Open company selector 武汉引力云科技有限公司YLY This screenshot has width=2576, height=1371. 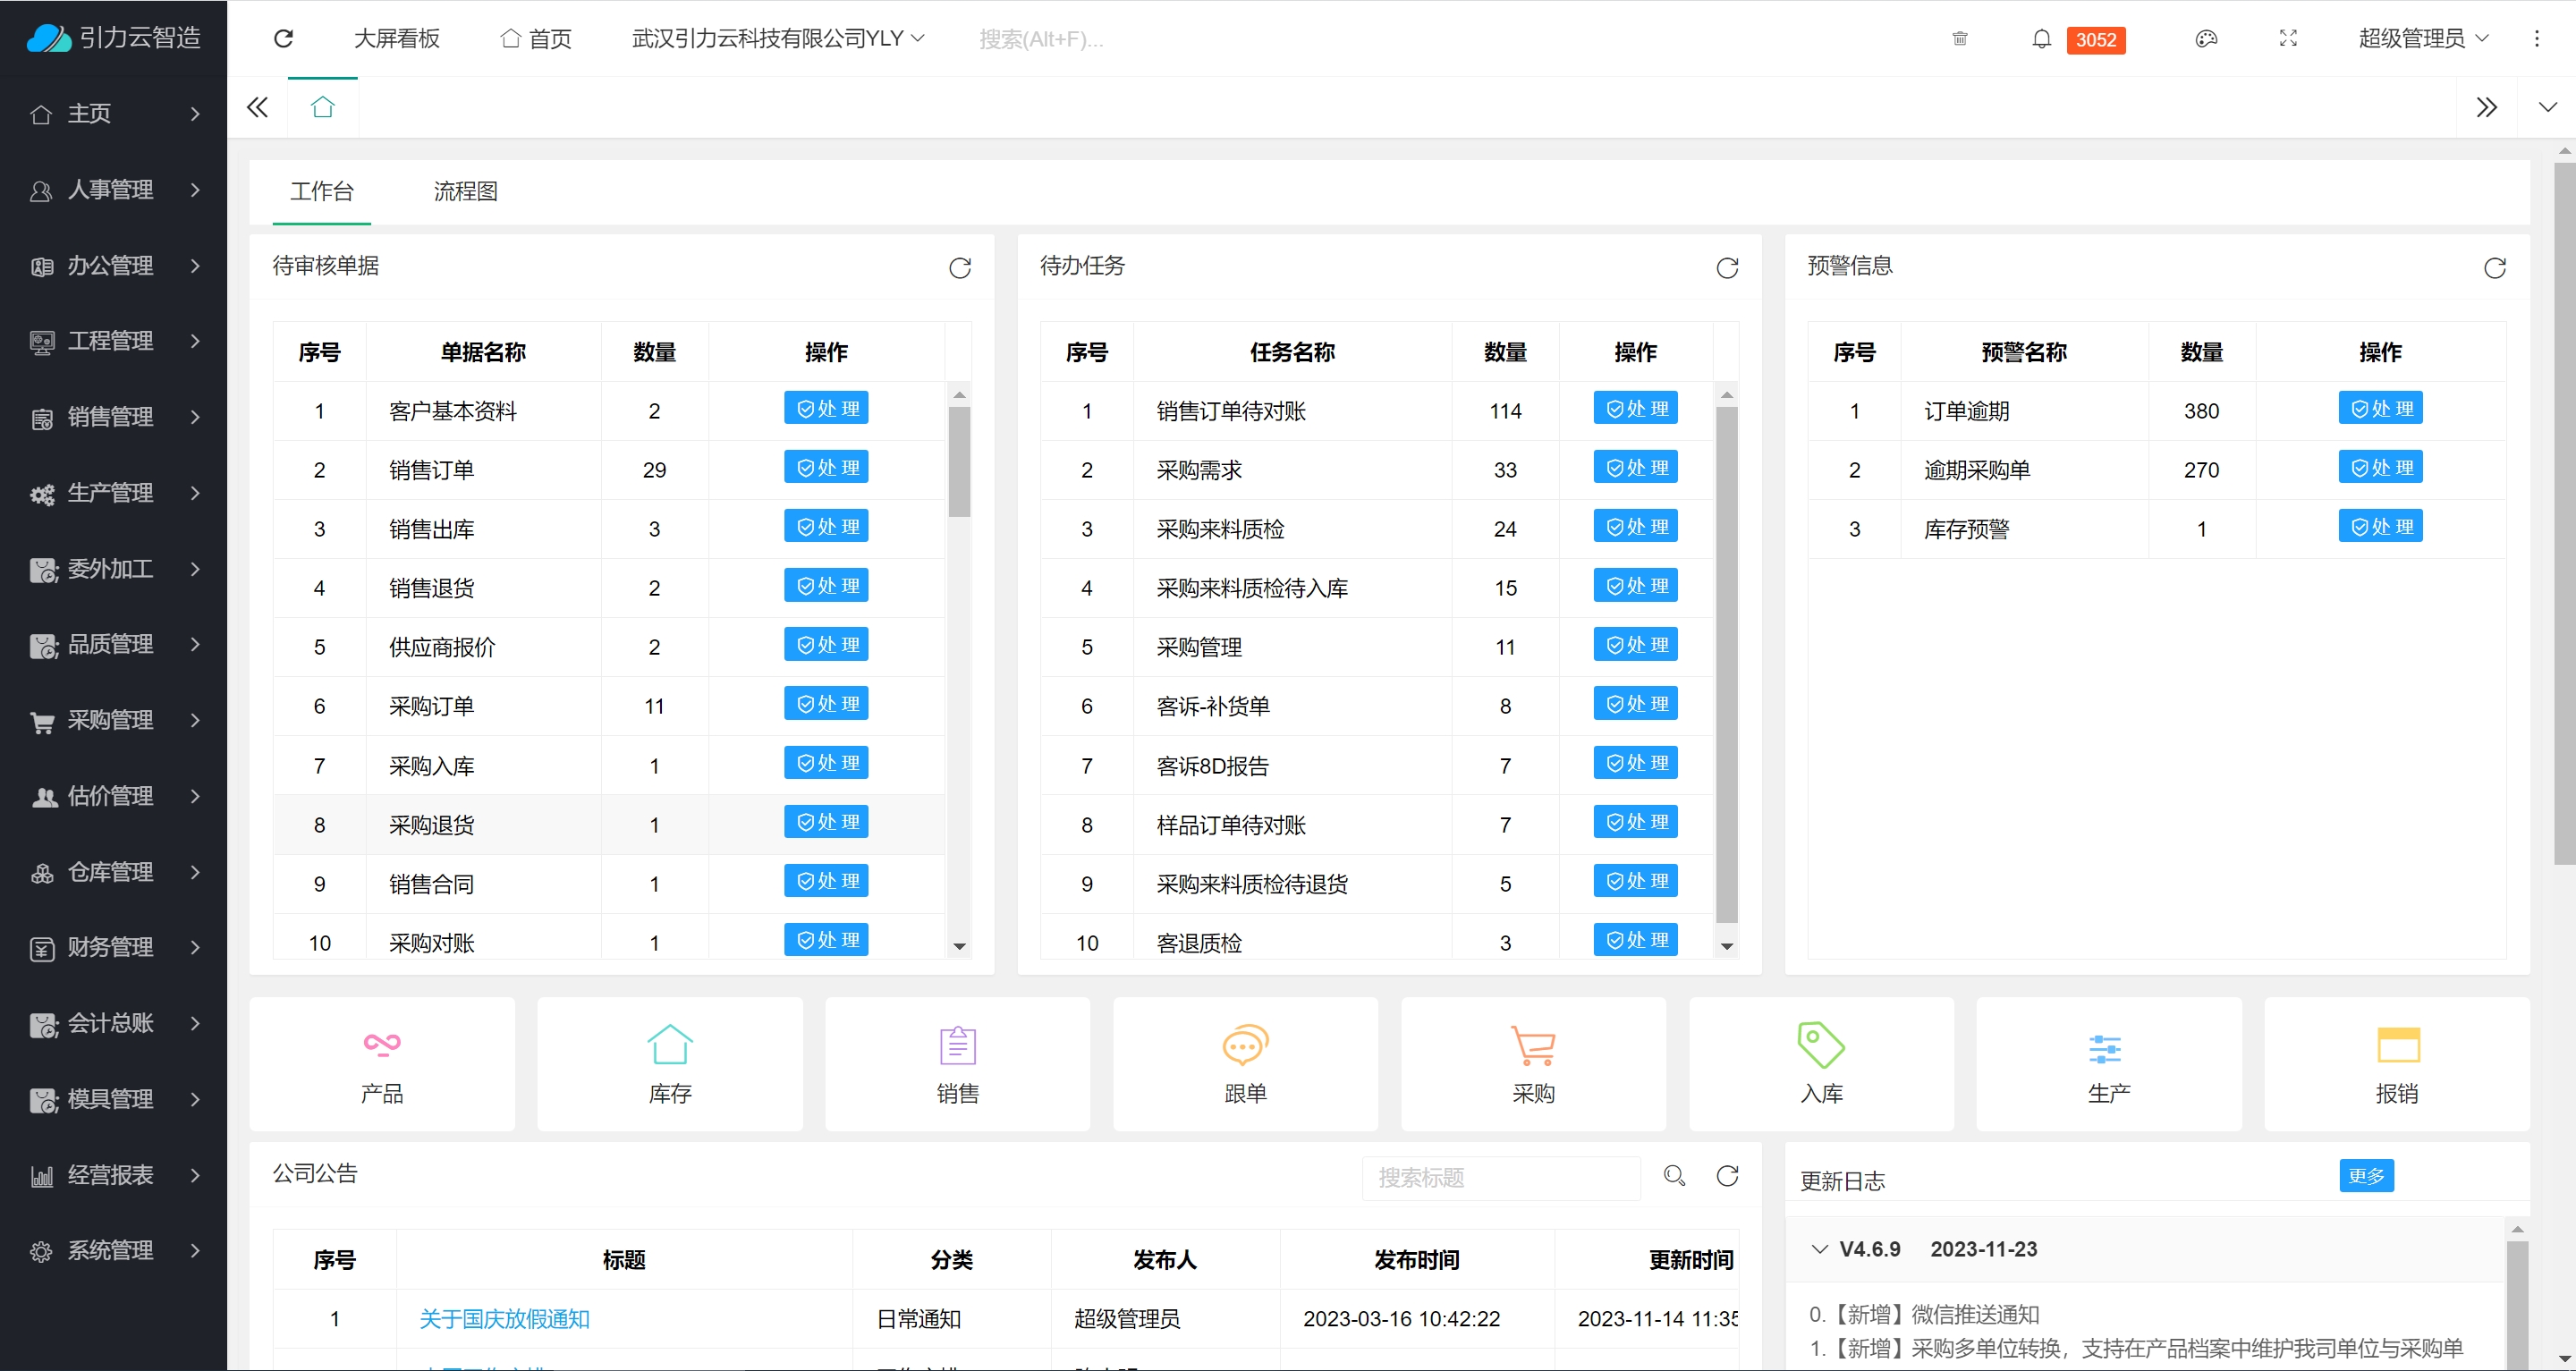[x=777, y=39]
